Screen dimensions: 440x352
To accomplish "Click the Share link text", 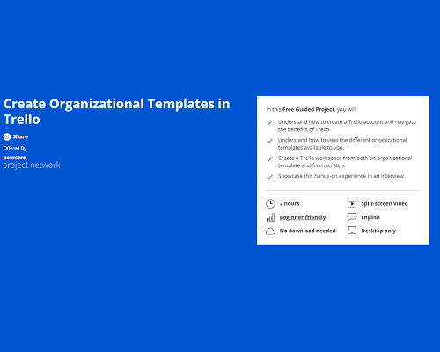I will (x=20, y=136).
